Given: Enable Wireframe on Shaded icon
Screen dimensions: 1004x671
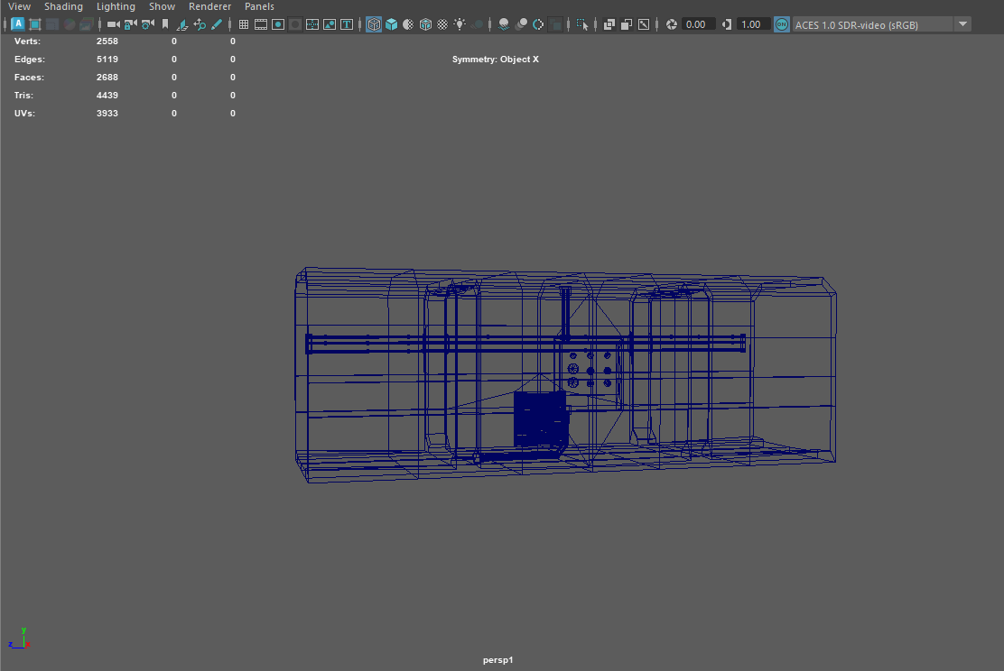Looking at the screenshot, I should pyautogui.click(x=425, y=24).
